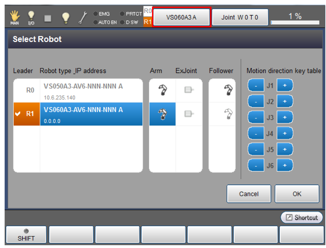
Task: Cancel the Select Robot dialog
Action: 249,194
